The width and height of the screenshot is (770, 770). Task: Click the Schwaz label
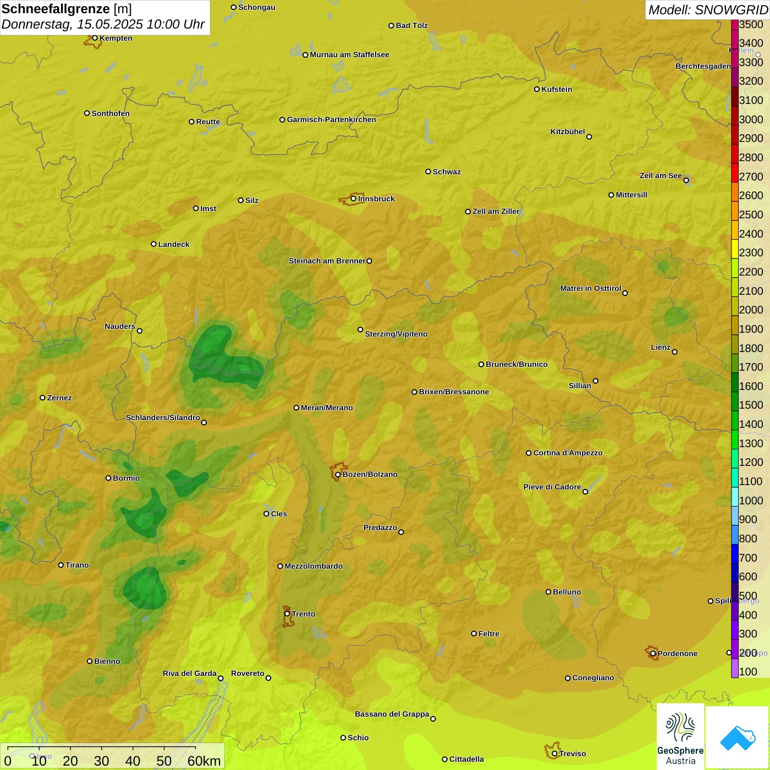(x=447, y=172)
